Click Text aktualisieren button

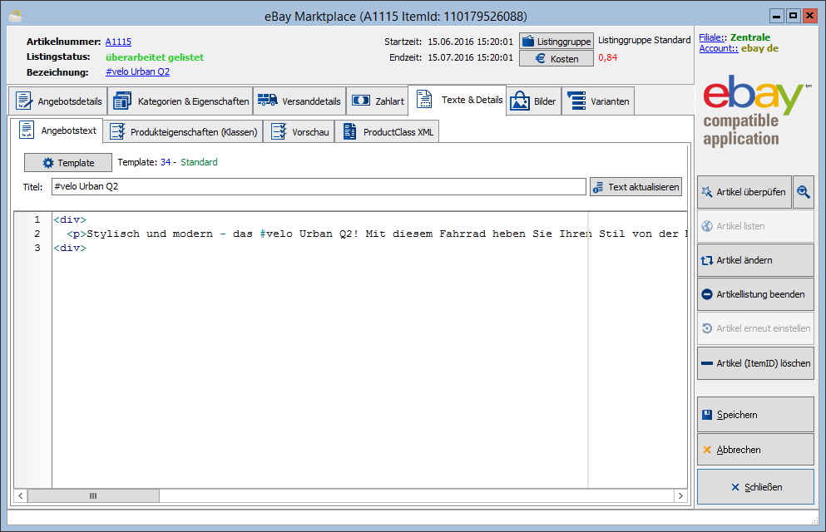(x=636, y=187)
